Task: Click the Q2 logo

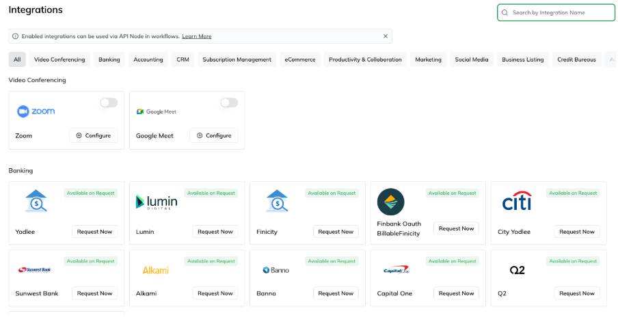Action: click(x=517, y=270)
